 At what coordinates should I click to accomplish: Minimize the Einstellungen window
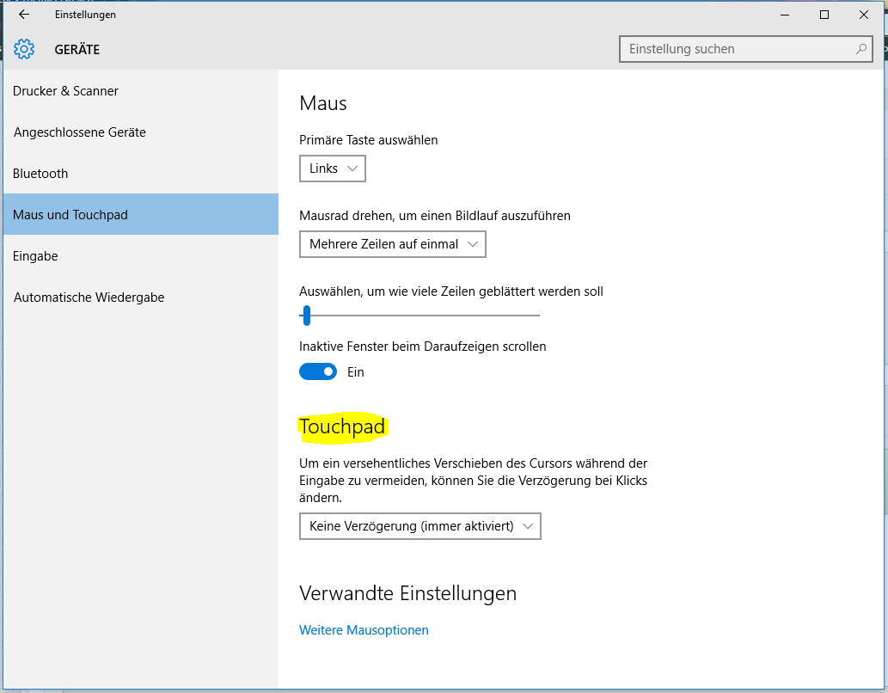pyautogui.click(x=785, y=15)
